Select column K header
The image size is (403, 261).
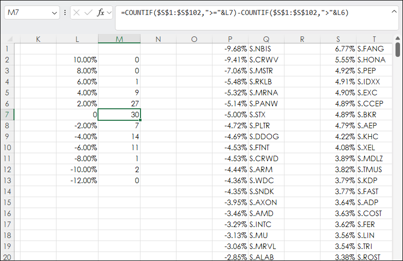tap(38, 39)
